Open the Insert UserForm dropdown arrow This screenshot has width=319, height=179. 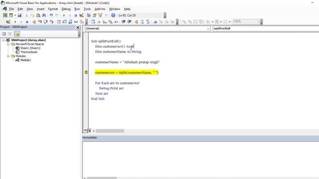[x=15, y=15]
